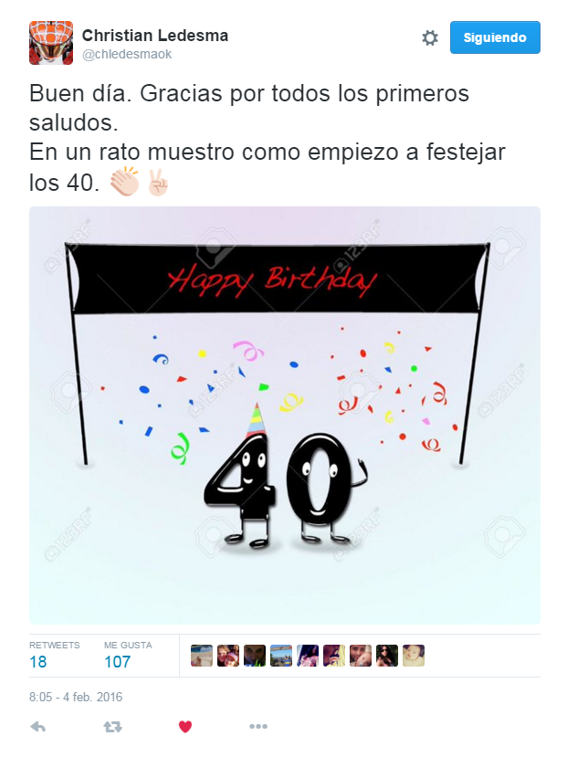Viewport: 567px width, 757px height.
Task: Click the fifth liker avatar thumbnail
Action: click(x=308, y=656)
